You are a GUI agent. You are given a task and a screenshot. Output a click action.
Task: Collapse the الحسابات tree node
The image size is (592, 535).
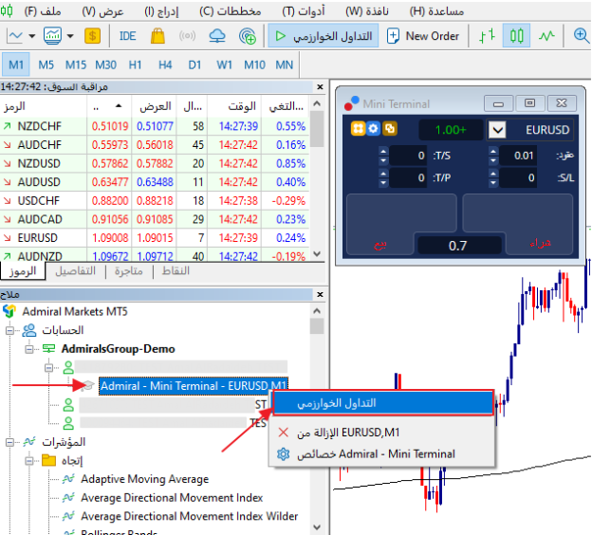[x=9, y=330]
